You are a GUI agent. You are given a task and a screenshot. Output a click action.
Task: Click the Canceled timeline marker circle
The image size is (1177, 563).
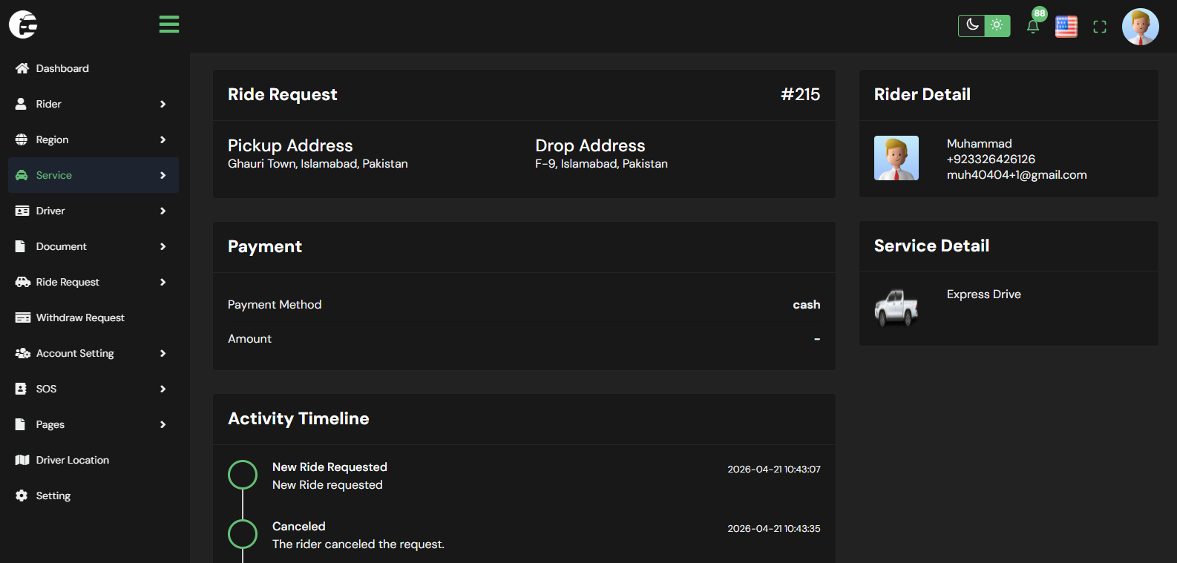(x=243, y=534)
